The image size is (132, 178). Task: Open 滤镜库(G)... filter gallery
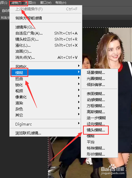tap(46, 27)
